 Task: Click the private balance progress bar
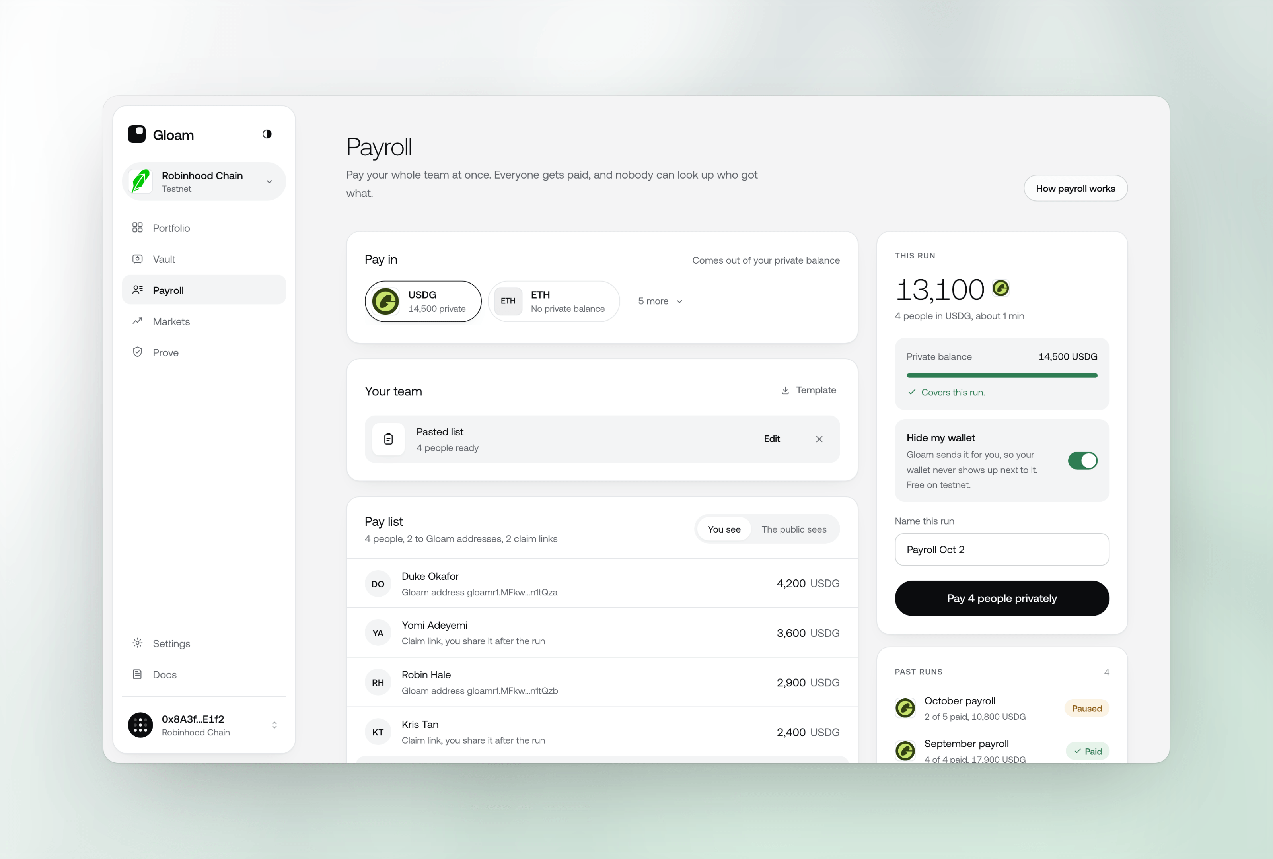coord(1002,375)
